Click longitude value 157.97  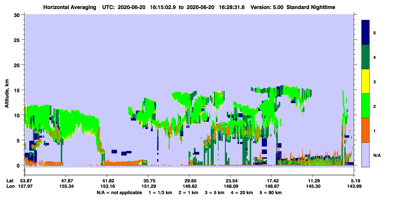click(x=25, y=186)
